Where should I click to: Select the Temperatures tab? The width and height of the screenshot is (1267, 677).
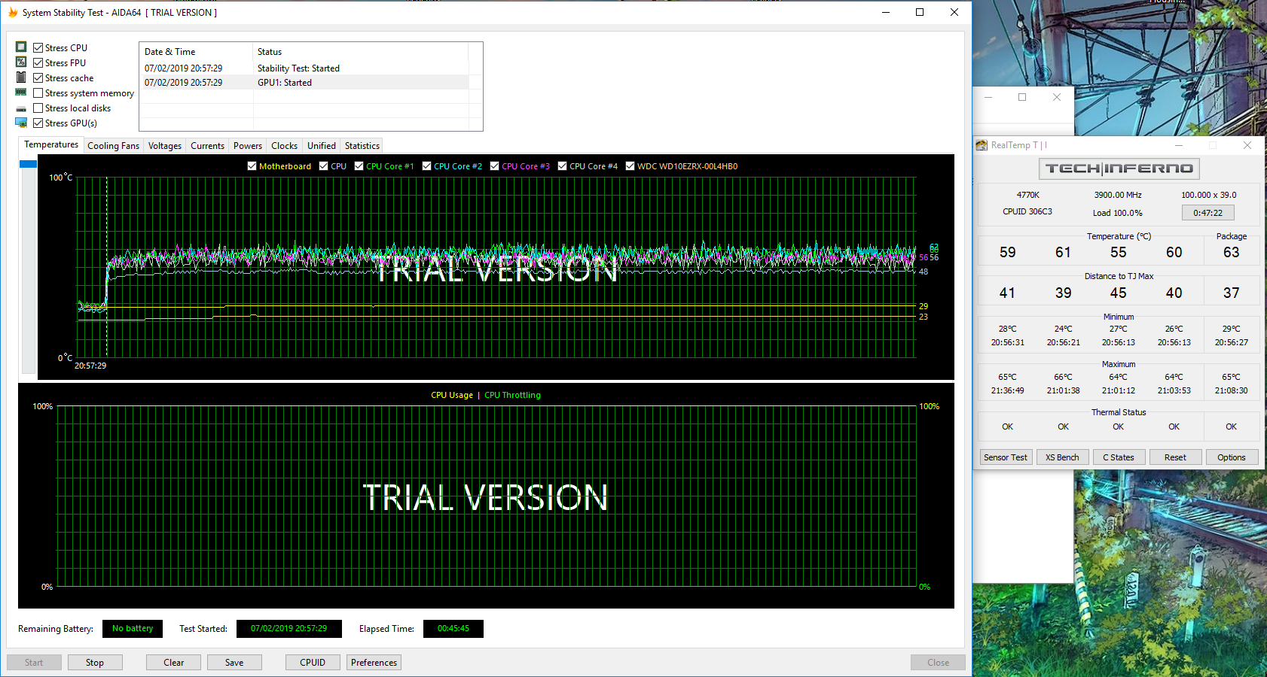[51, 144]
